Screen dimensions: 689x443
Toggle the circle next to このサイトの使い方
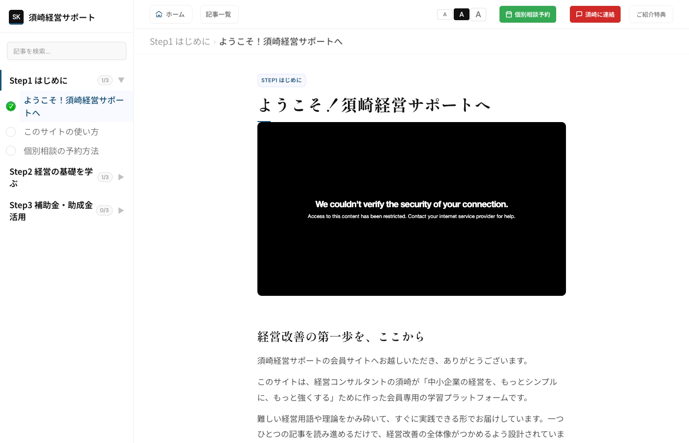point(11,131)
